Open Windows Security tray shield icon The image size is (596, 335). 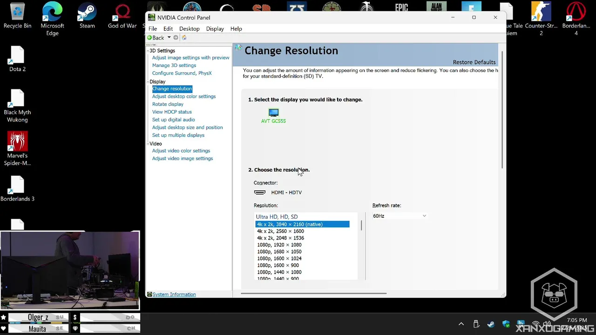click(506, 324)
